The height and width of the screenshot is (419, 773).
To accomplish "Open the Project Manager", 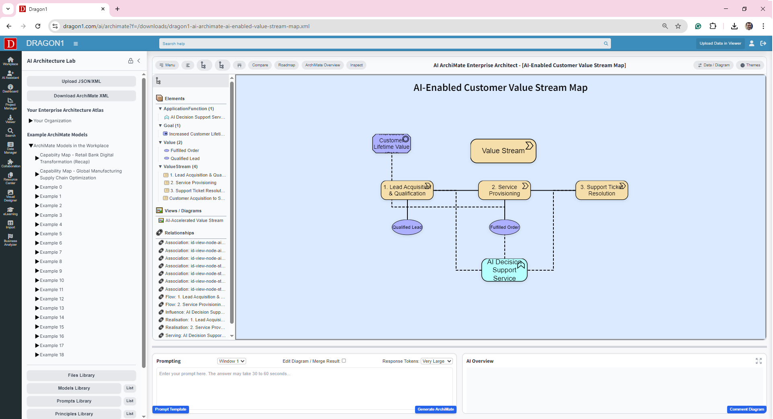I will 10,104.
